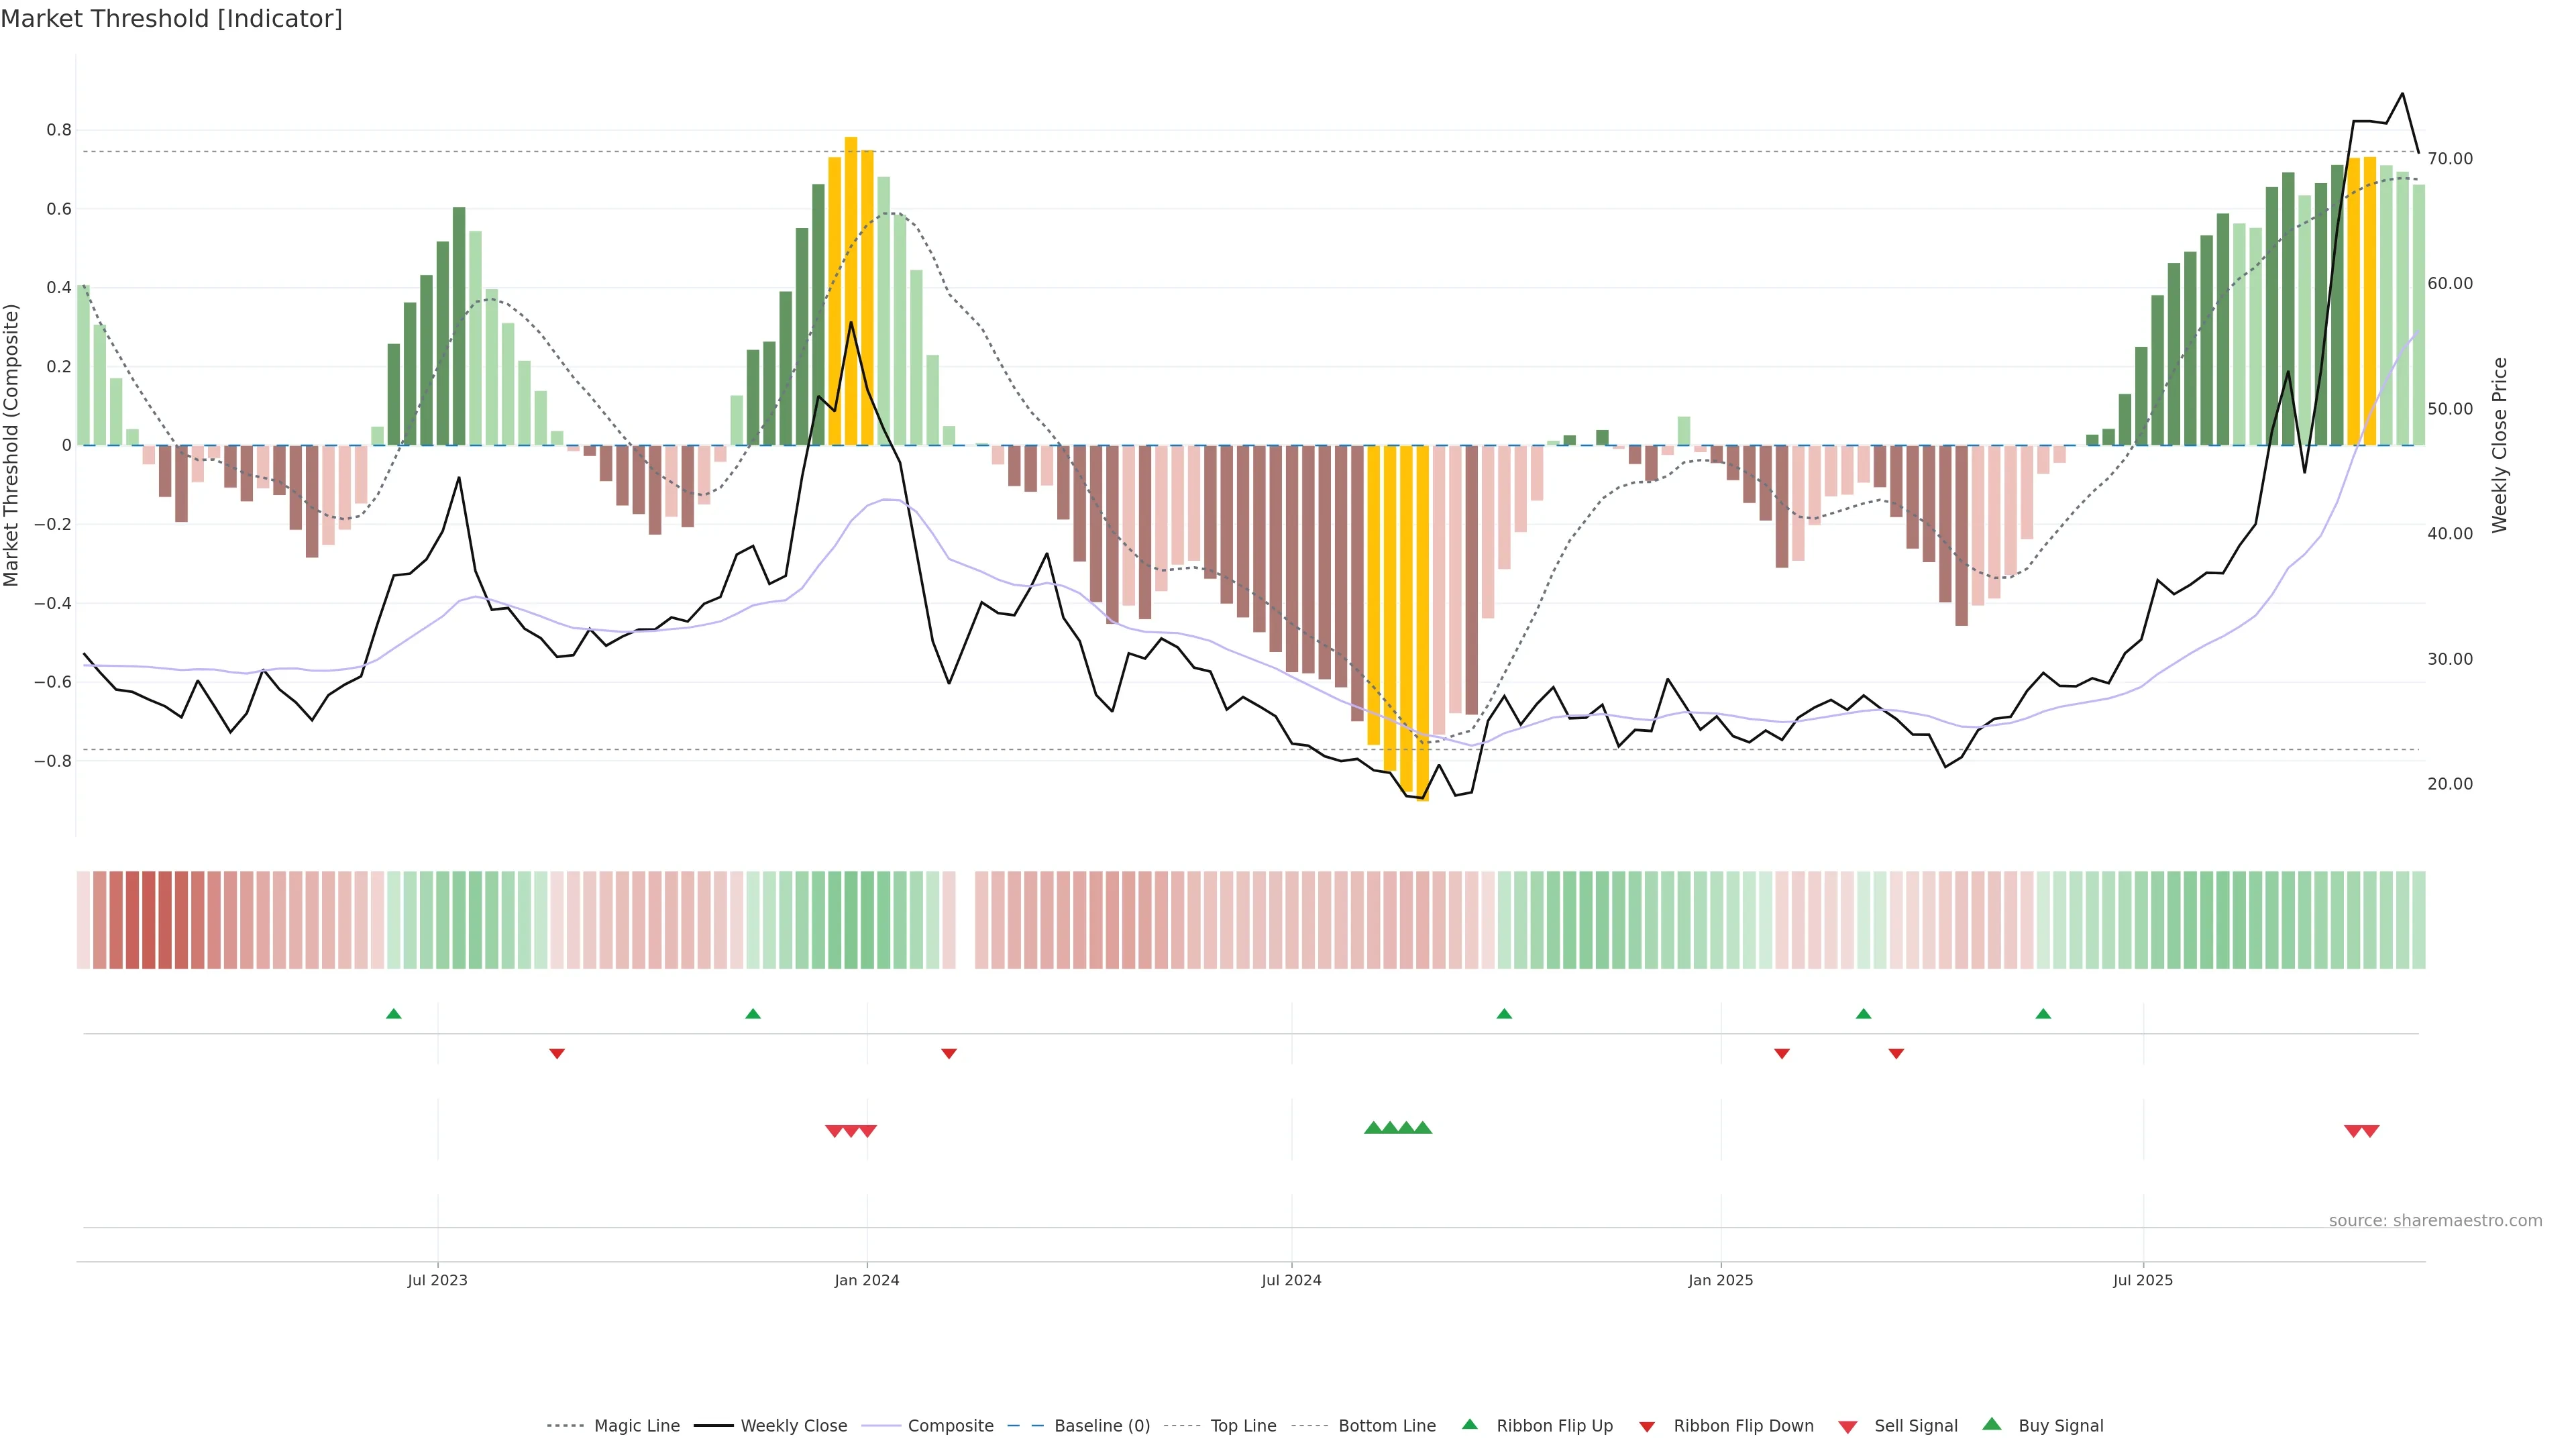2576x1449 pixels.
Task: Click the leftmost green ribbon flip-up marker
Action: 394,1014
